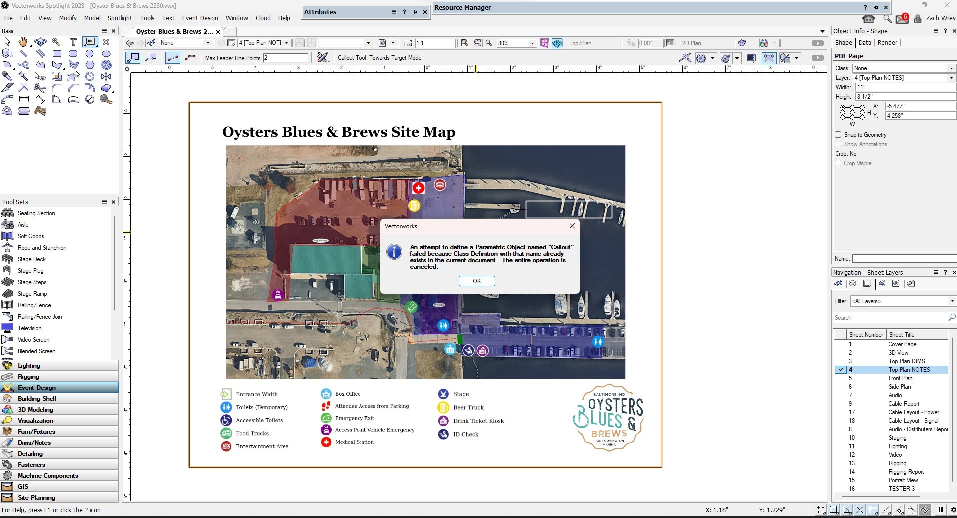The height and width of the screenshot is (518, 957).
Task: Select the Spiral tool
Action: (x=106, y=65)
